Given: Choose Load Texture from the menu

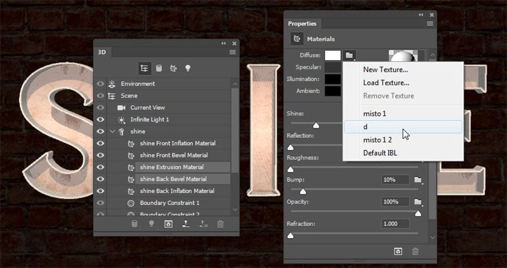Looking at the screenshot, I should (385, 83).
